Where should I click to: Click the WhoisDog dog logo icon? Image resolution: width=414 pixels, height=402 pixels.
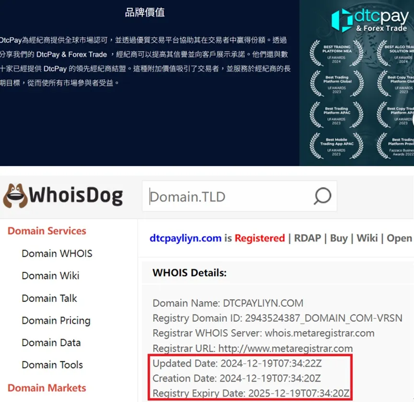(x=15, y=196)
